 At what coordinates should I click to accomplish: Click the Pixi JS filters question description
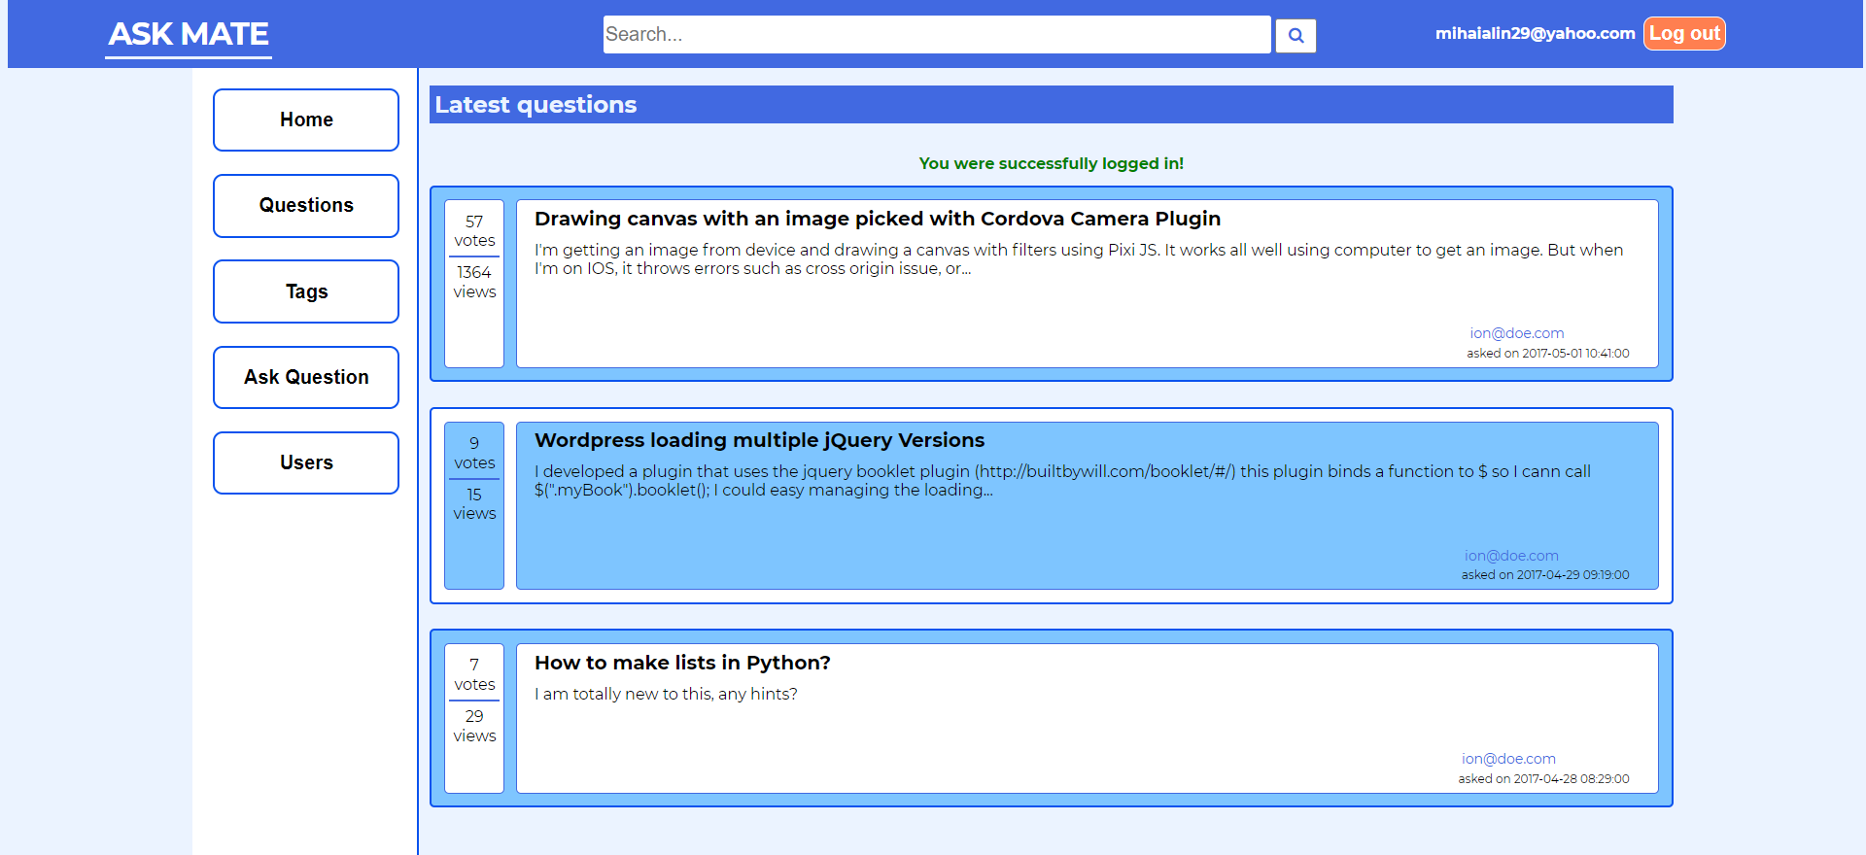1079,259
